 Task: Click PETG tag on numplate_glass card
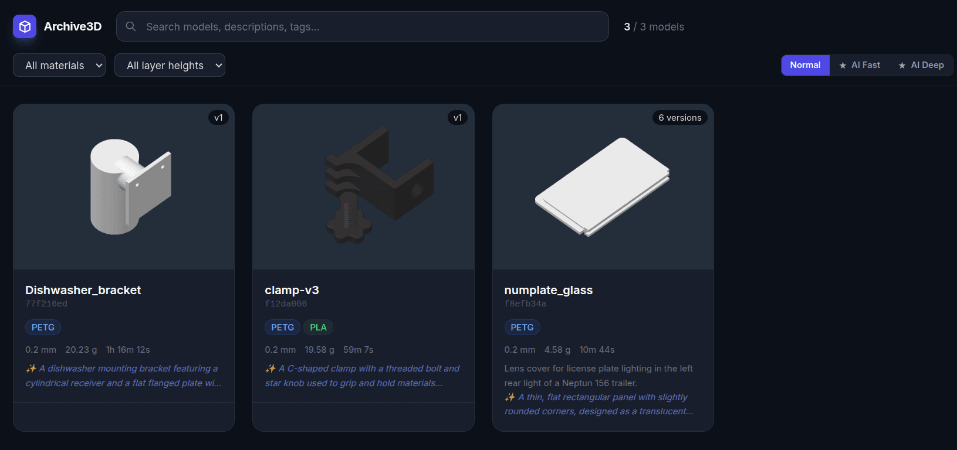click(522, 327)
